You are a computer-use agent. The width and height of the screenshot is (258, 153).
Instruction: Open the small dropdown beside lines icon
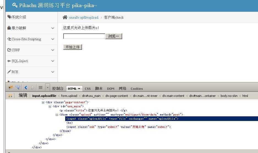[x=48, y=88]
